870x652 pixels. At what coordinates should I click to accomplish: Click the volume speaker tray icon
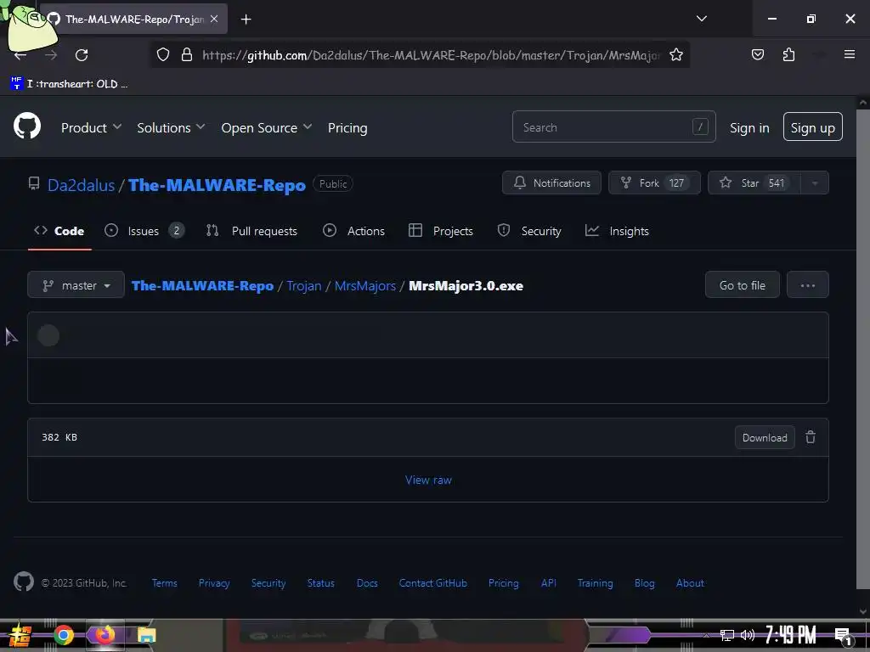(748, 635)
